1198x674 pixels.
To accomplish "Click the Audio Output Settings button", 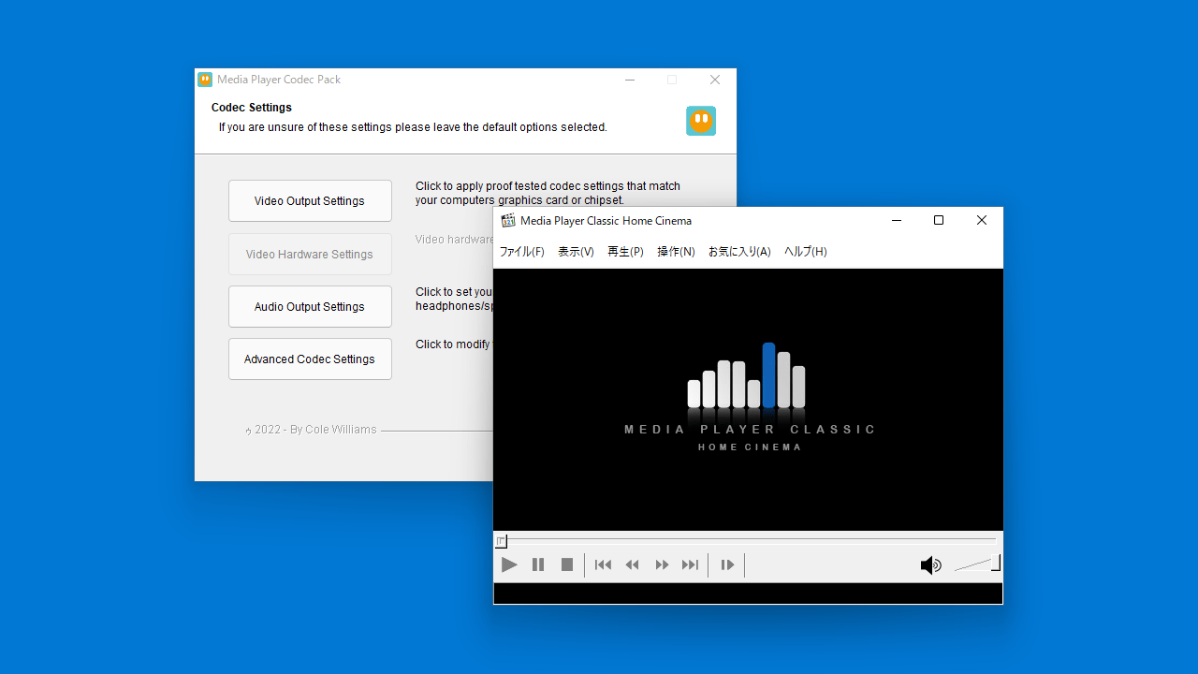I will click(310, 307).
